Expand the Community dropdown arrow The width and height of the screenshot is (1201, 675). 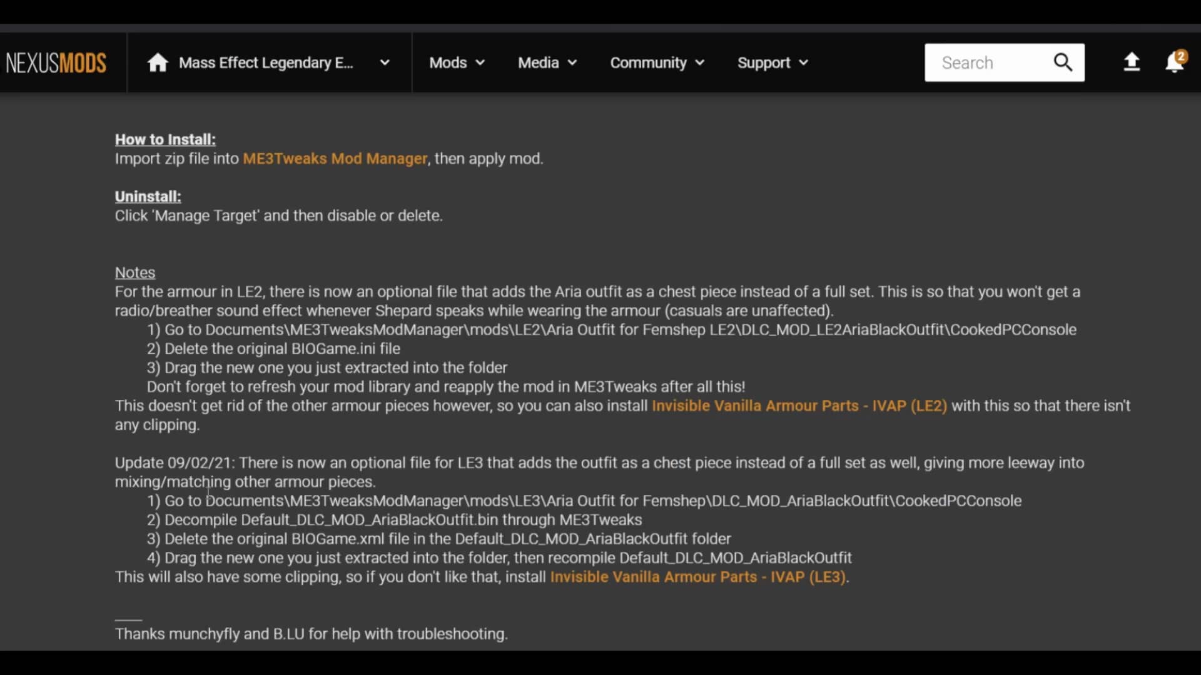(x=700, y=62)
